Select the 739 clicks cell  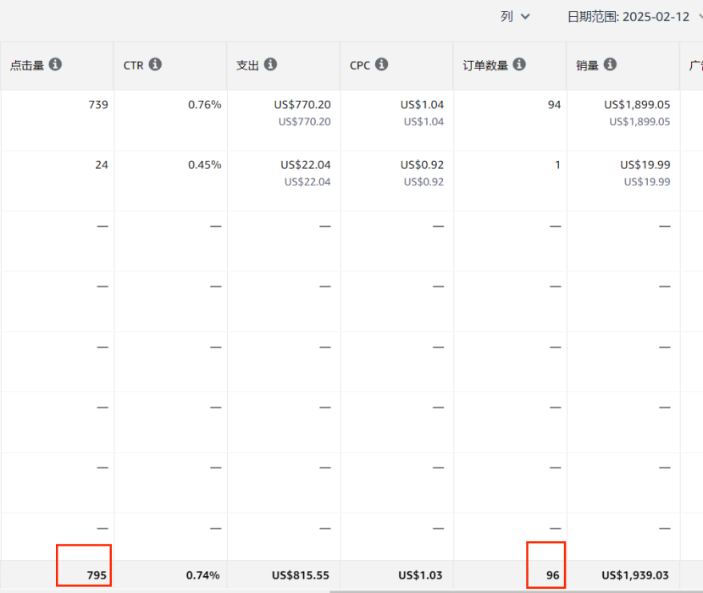97,104
